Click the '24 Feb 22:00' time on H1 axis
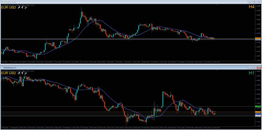Image resolution: width=262 pixels, height=130 pixels. (x=216, y=128)
